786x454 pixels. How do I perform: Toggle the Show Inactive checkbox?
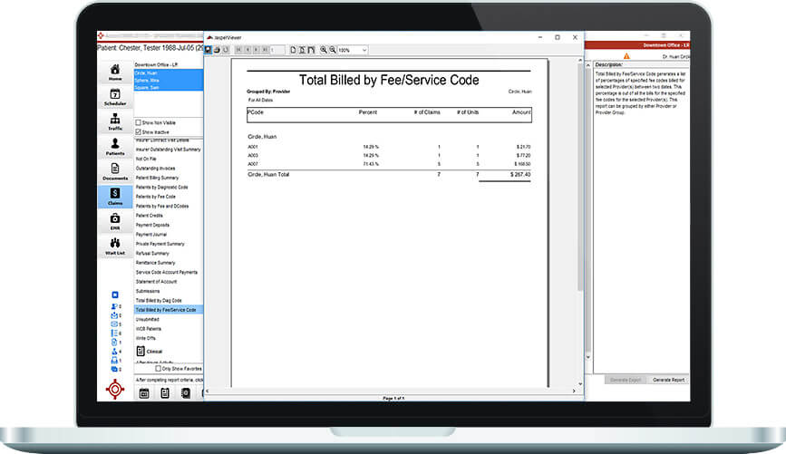(x=139, y=131)
